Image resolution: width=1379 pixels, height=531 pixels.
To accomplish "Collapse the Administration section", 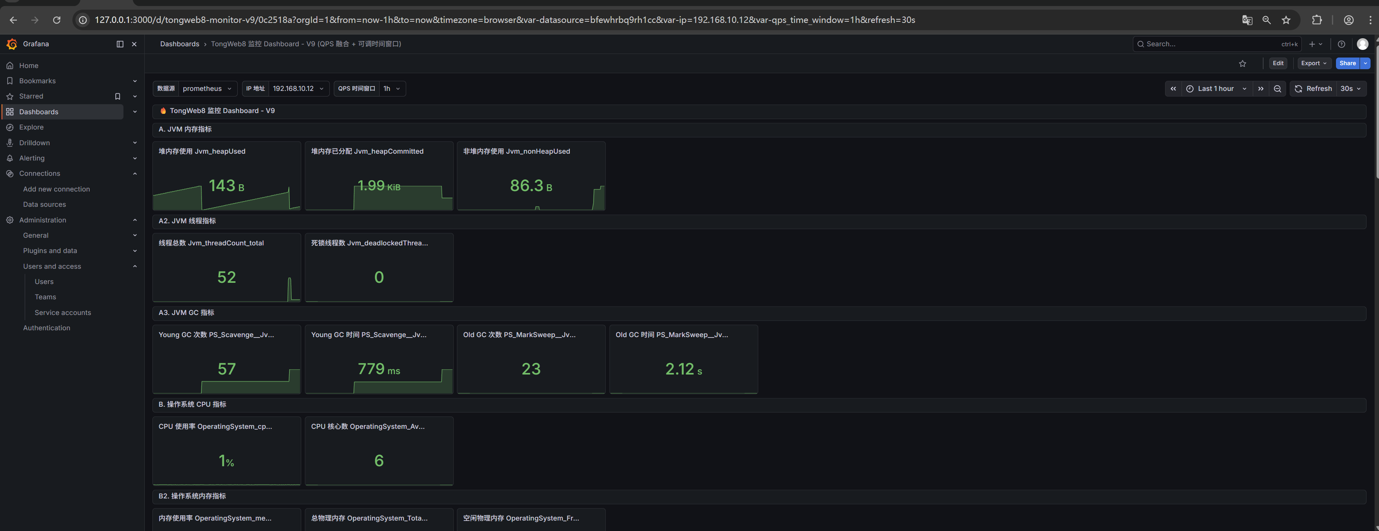I will (135, 220).
